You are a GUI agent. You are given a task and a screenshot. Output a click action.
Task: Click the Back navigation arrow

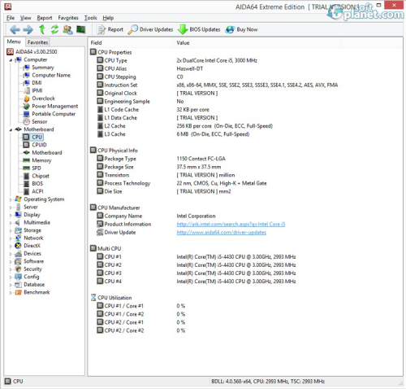click(15, 29)
